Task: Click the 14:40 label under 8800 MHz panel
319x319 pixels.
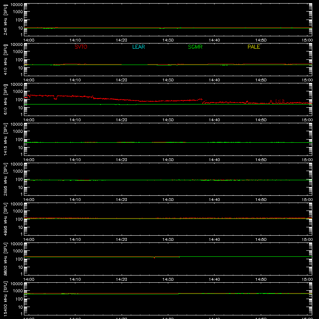Action: tap(215, 280)
